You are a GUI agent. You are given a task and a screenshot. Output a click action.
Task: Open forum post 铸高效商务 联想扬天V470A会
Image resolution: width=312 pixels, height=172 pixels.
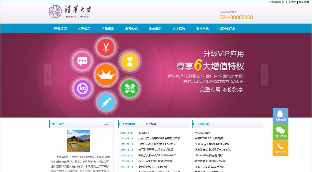(x=213, y=150)
